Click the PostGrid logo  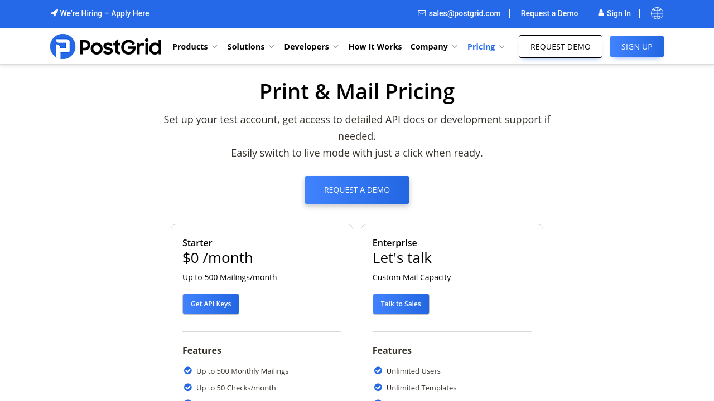pyautogui.click(x=105, y=47)
